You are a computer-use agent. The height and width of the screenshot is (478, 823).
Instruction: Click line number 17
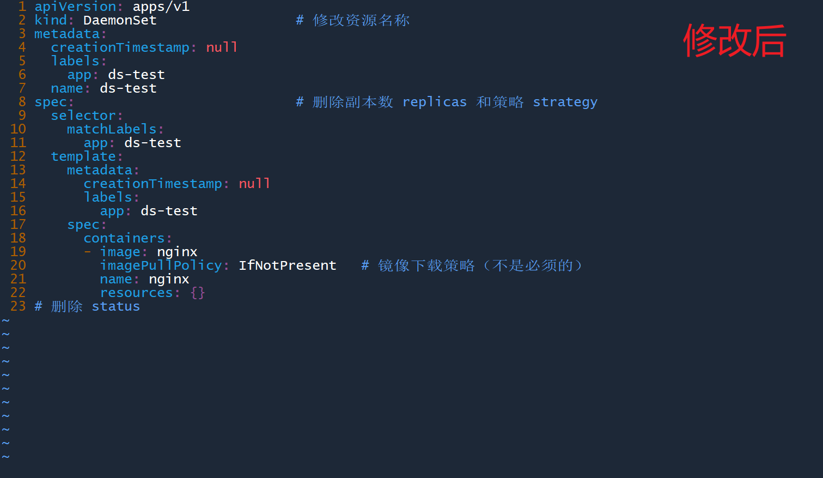[x=18, y=225]
